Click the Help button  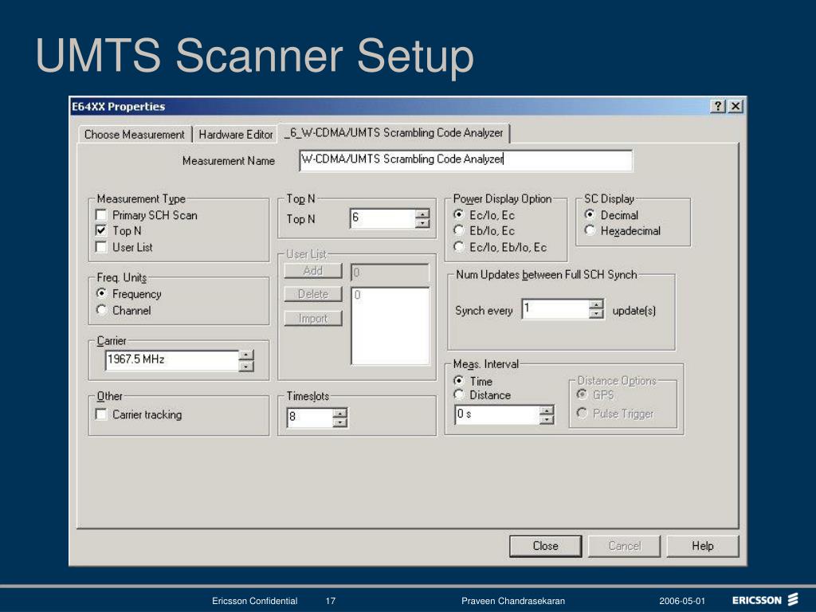703,546
